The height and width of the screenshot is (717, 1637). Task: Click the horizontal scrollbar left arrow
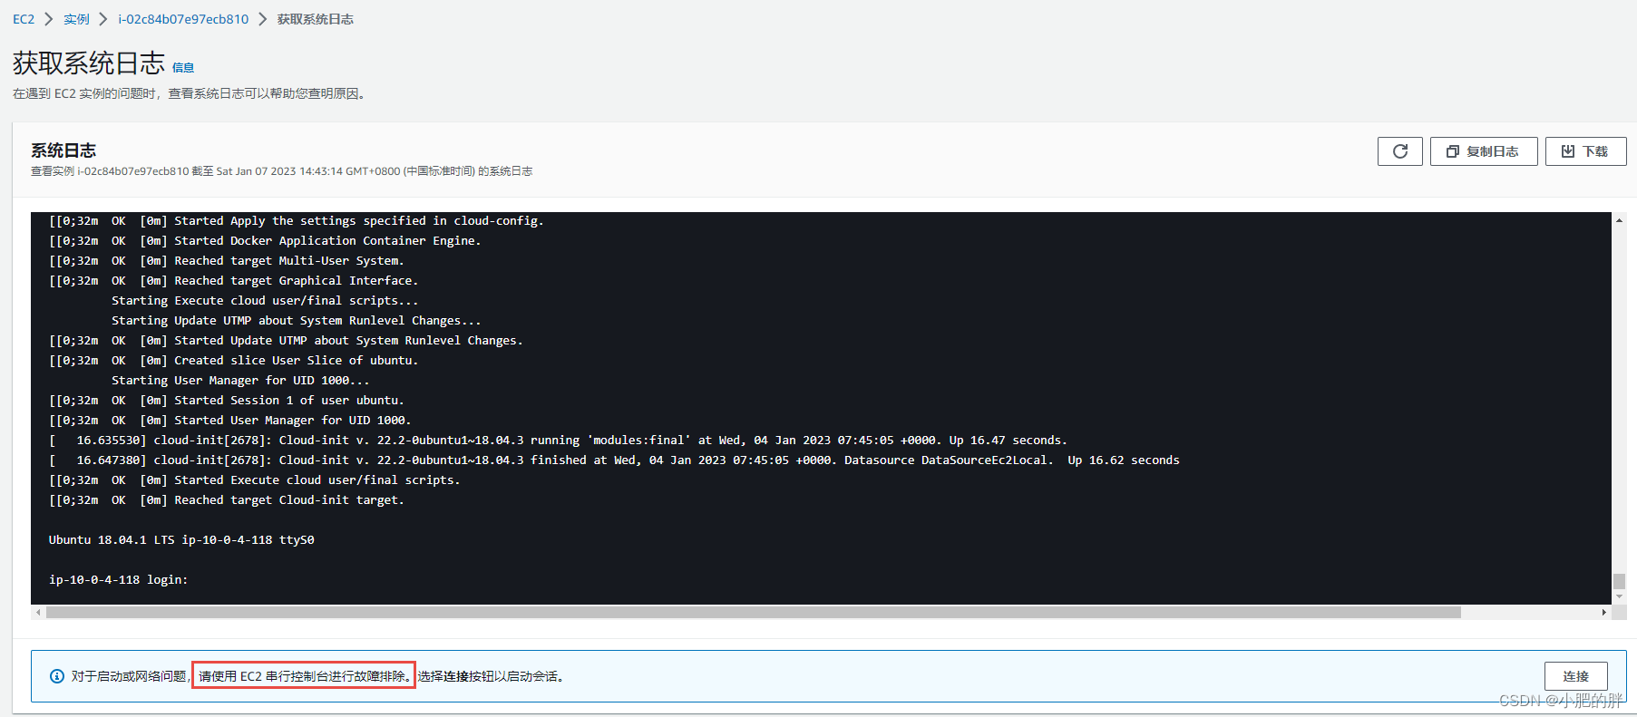point(38,613)
